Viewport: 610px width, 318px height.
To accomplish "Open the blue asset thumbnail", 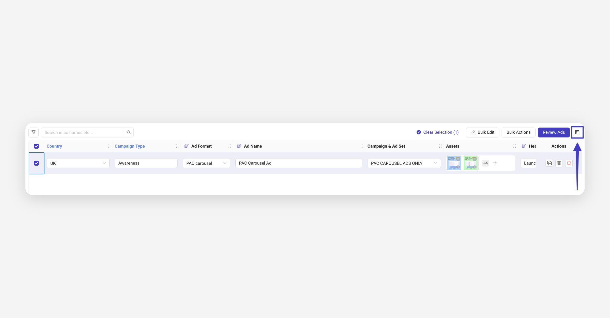I will coord(454,163).
